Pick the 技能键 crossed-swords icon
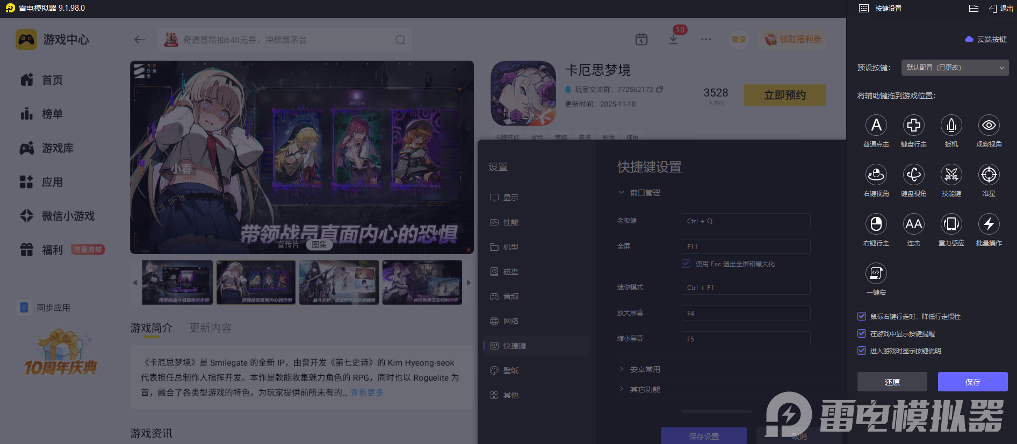The image size is (1017, 444). click(951, 174)
